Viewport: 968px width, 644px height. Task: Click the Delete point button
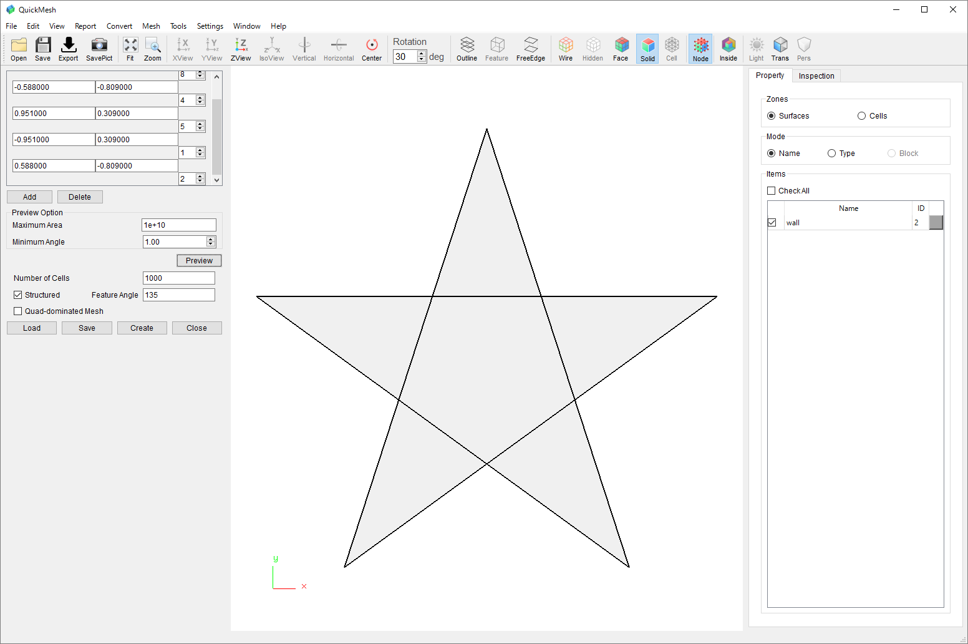tap(80, 197)
